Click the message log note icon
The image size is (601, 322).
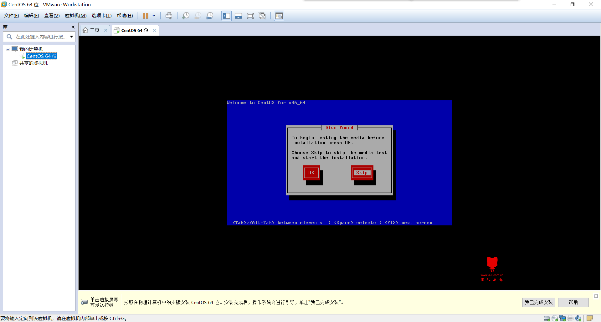(x=590, y=318)
